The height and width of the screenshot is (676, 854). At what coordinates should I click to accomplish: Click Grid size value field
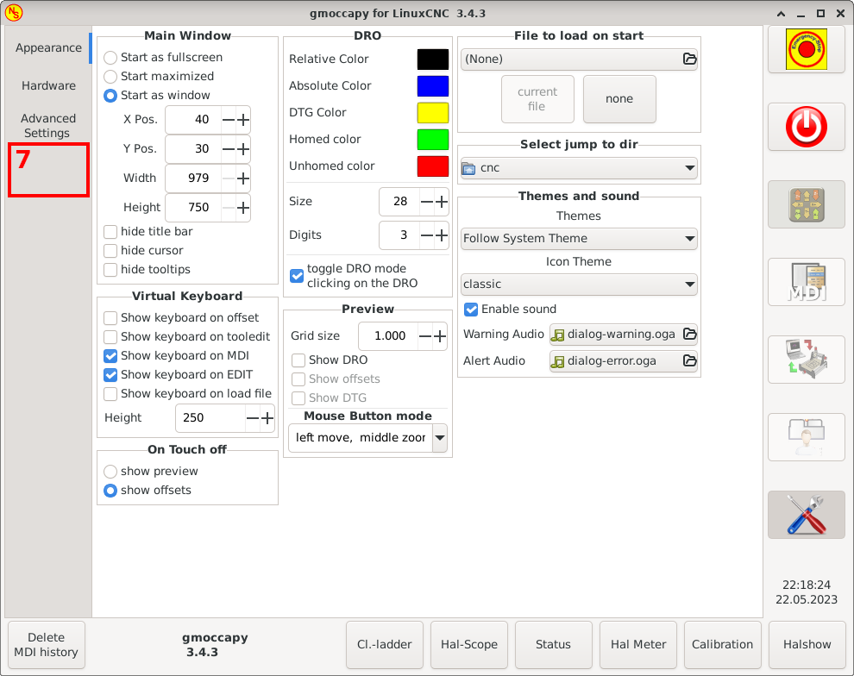point(388,336)
